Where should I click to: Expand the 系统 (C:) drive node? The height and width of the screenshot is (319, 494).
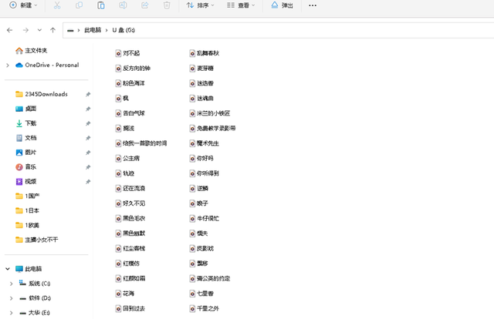pos(11,284)
